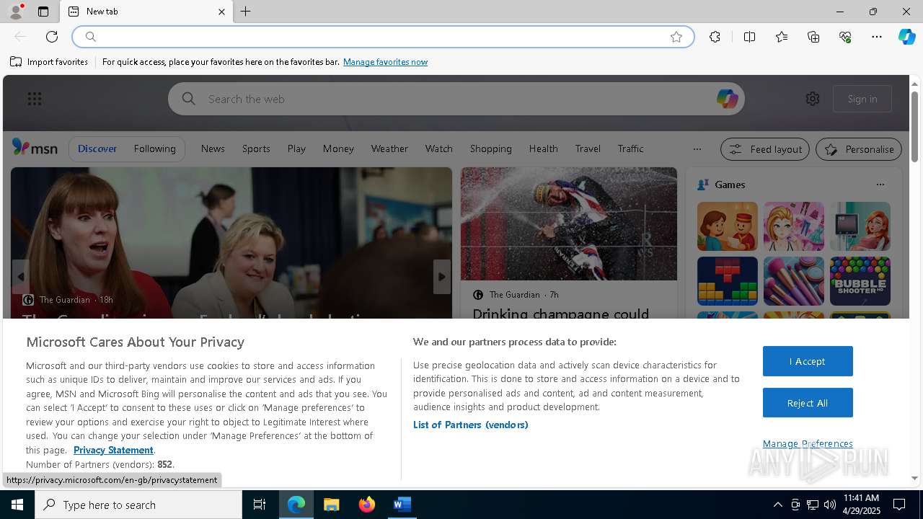Open the Drinking champagne article
Viewport: 923px width, 519px height.
560,314
